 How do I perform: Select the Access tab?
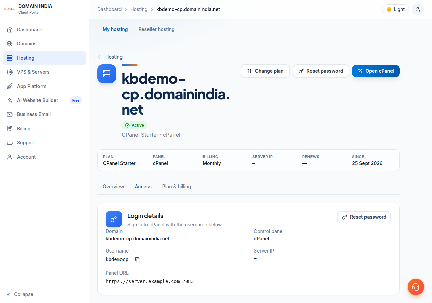143,187
